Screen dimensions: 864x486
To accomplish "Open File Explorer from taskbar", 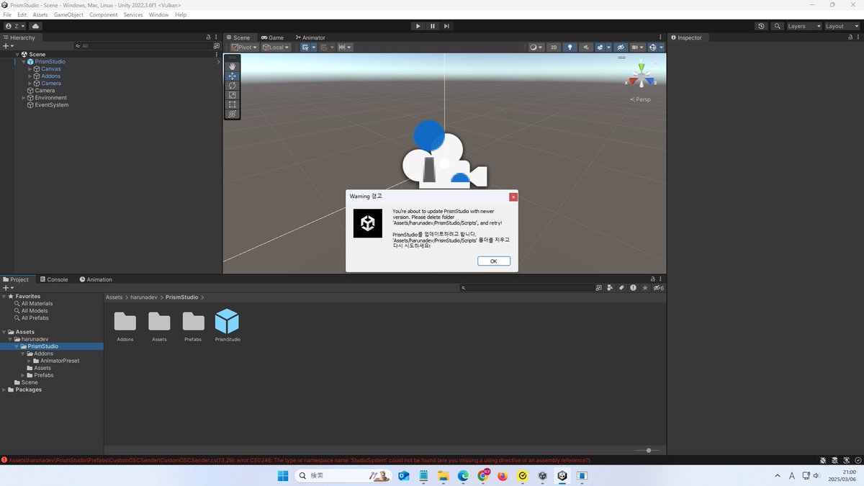I will 444,475.
